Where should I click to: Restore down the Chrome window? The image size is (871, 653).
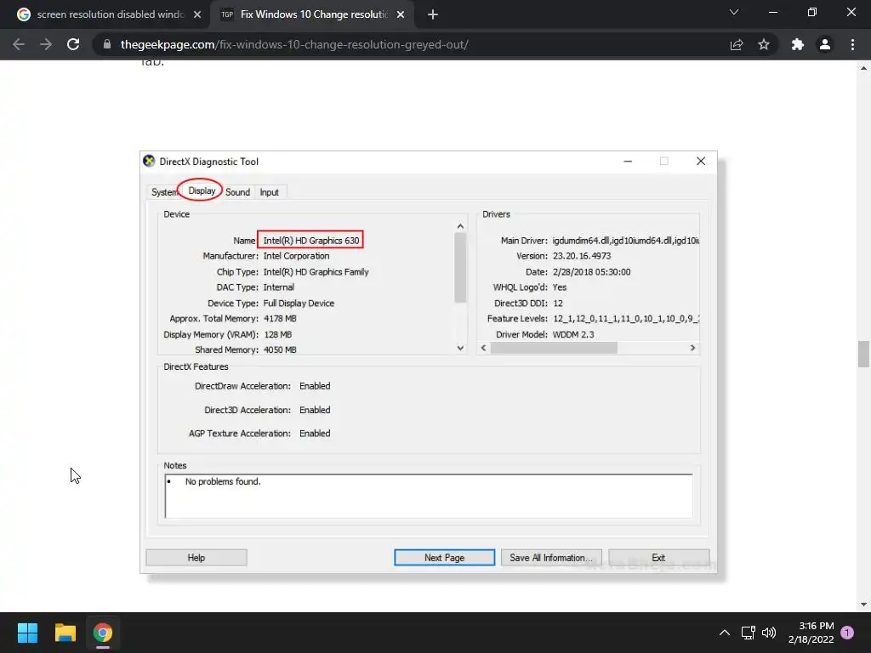tap(812, 12)
